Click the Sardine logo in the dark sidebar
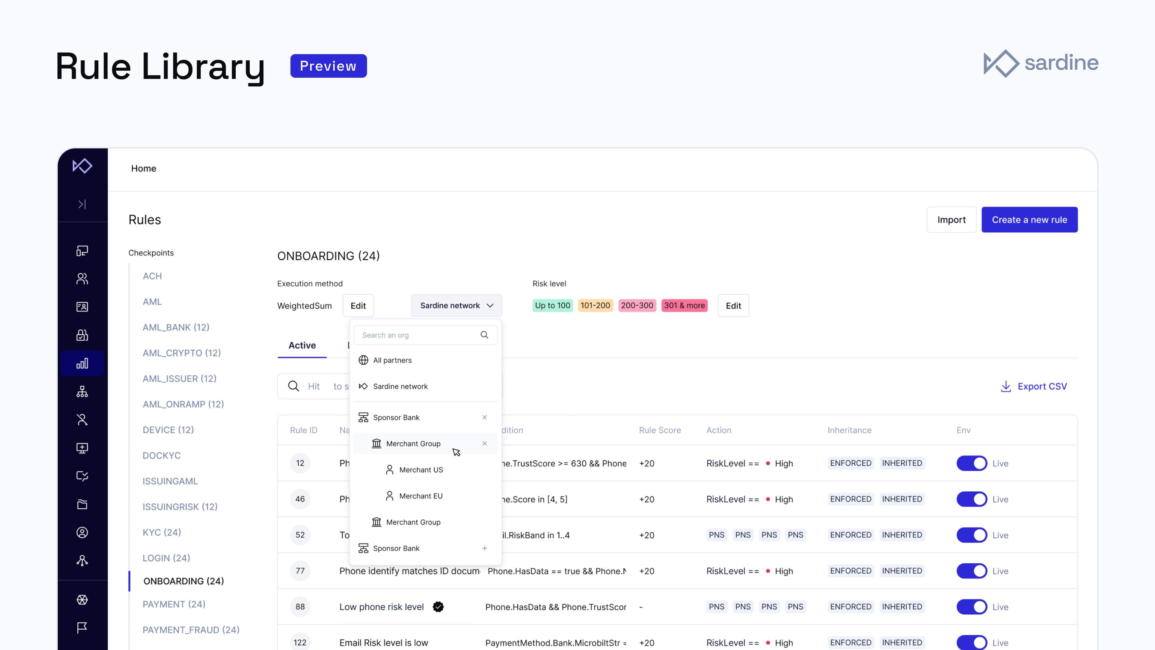1155x650 pixels. 82,166
